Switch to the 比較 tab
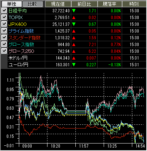 click(x=32, y=4)
